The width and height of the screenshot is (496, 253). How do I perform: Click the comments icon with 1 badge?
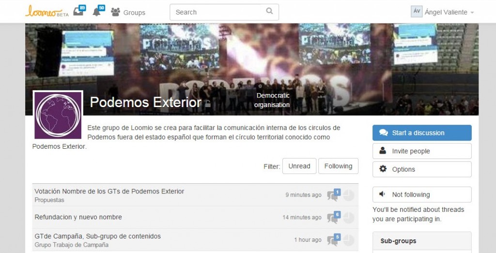tap(333, 195)
